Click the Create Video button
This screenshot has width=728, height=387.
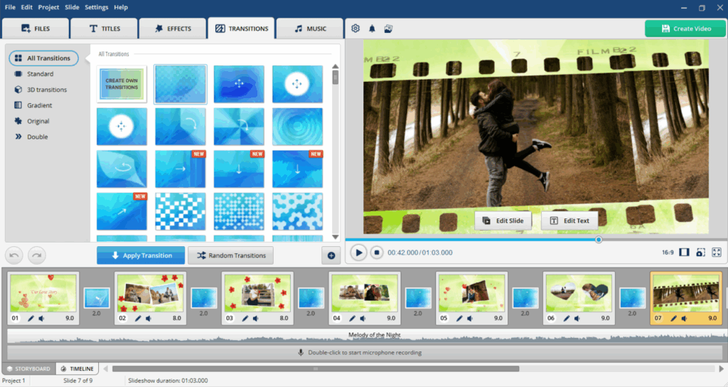tap(685, 28)
